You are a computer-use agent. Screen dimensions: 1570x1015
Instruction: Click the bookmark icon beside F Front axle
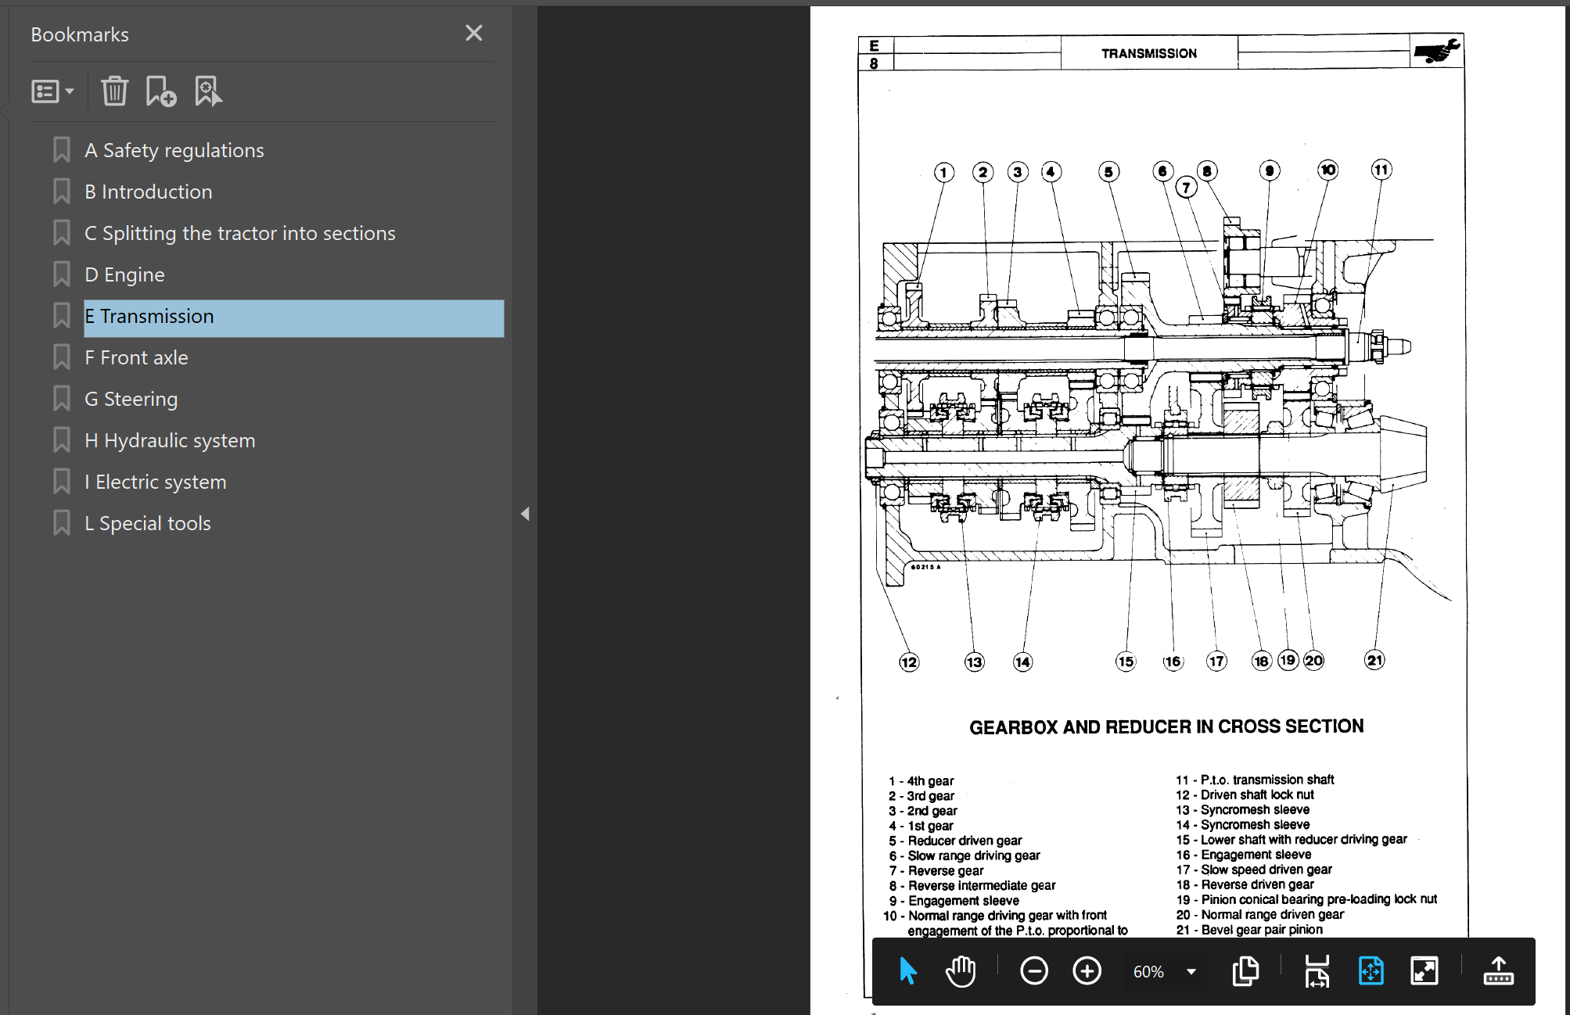tap(62, 357)
